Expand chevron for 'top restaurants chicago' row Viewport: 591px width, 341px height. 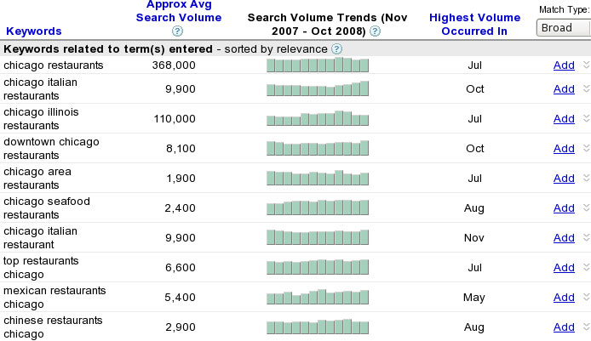[587, 266]
